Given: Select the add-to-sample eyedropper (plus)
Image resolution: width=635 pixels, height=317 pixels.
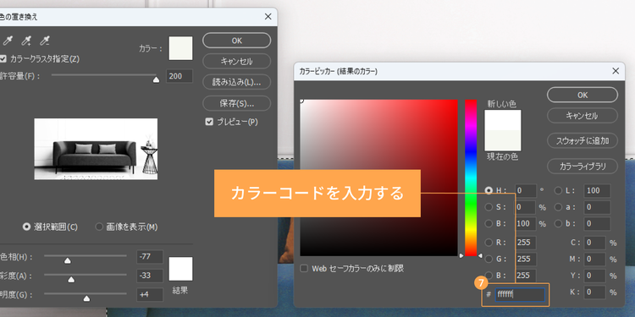Looking at the screenshot, I should [x=26, y=41].
